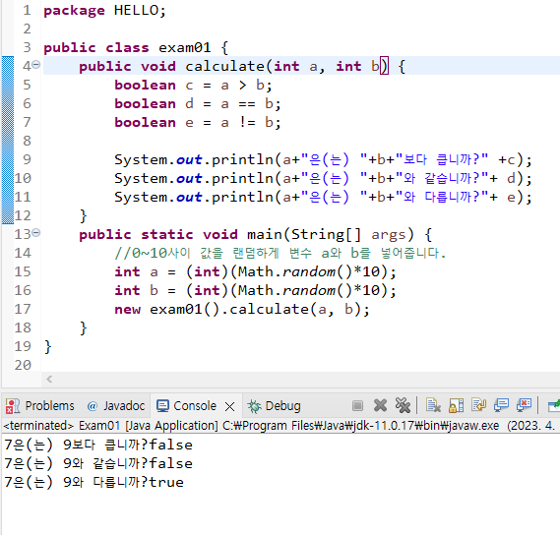Click the horizontal scrollbar left arrow
The width and height of the screenshot is (560, 535).
[49, 379]
